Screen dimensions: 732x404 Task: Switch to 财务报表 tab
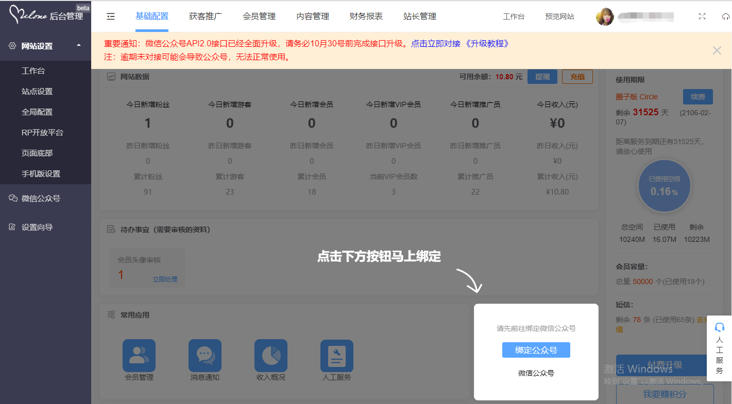pos(366,16)
